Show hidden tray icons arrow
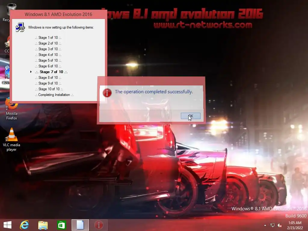This screenshot has height=231, width=308. [x=265, y=225]
